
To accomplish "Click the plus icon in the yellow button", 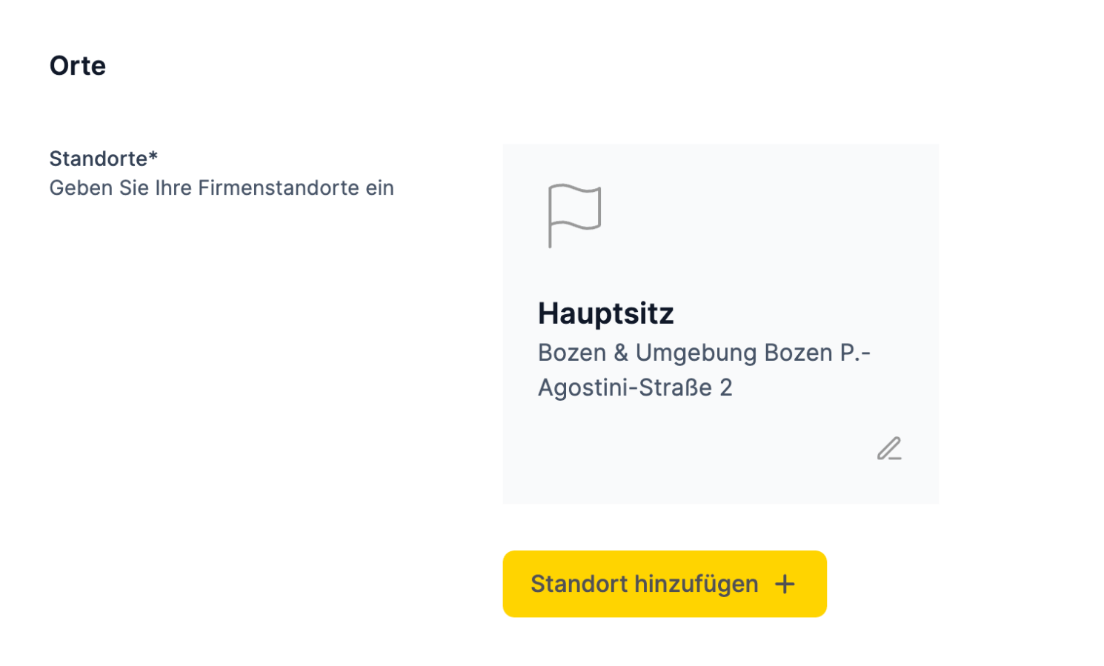I will (785, 585).
